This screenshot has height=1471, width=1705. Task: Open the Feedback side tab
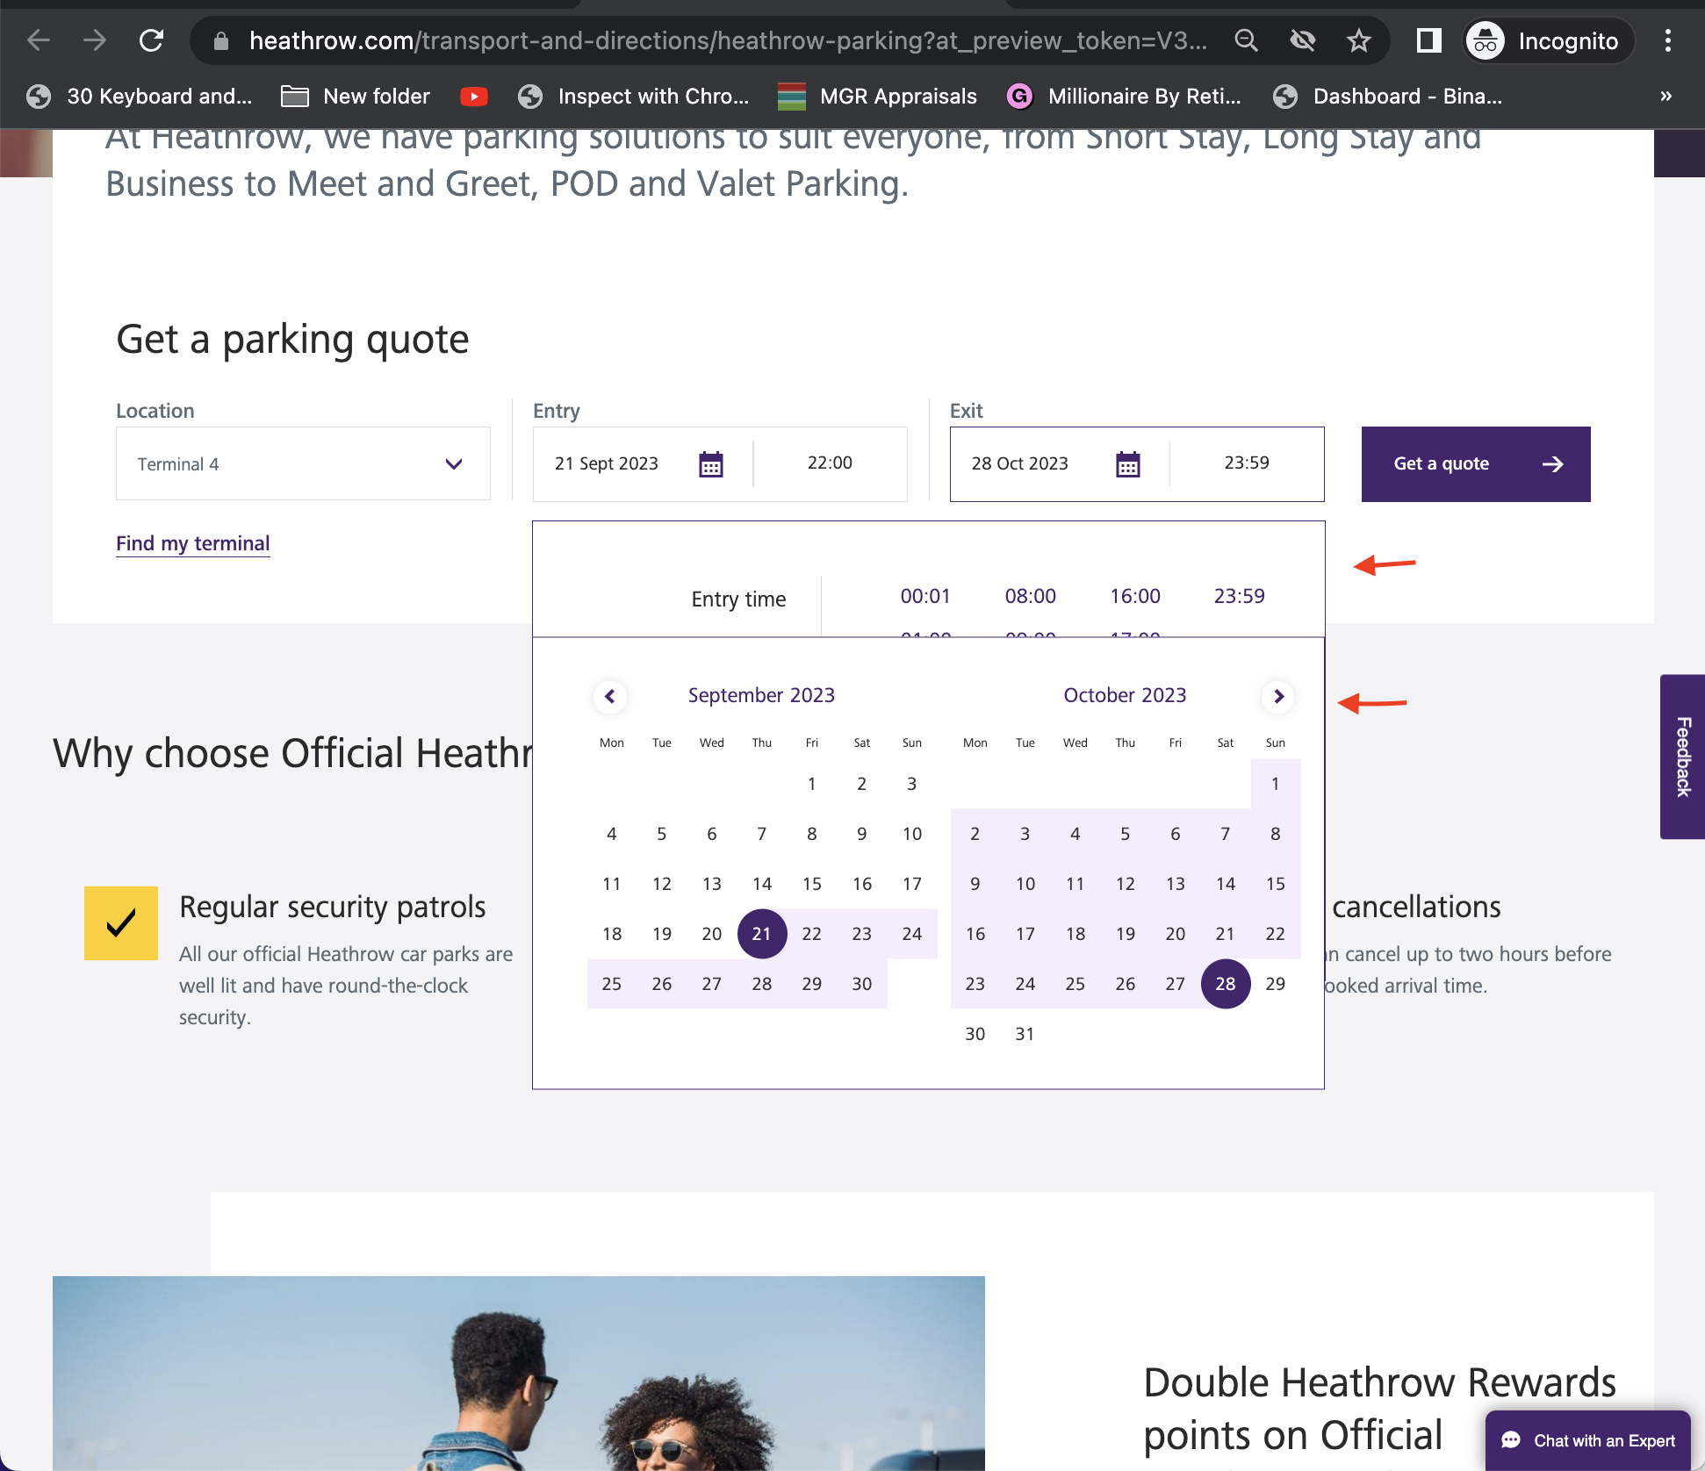coord(1682,757)
